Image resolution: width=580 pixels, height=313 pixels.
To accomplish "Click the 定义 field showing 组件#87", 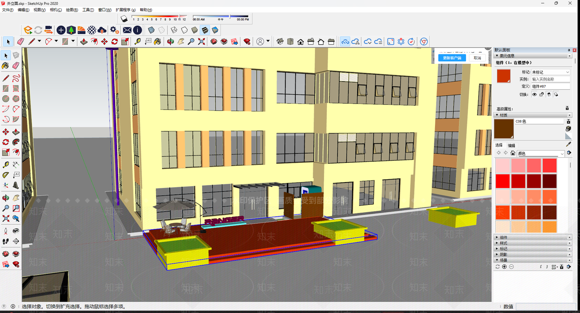I will pyautogui.click(x=551, y=86).
